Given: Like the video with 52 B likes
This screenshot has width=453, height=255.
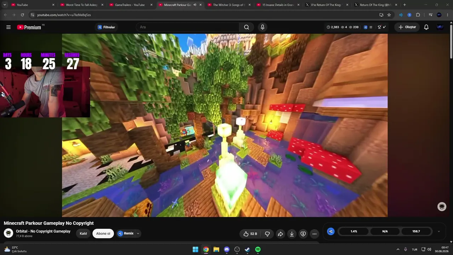Looking at the screenshot, I should point(250,234).
